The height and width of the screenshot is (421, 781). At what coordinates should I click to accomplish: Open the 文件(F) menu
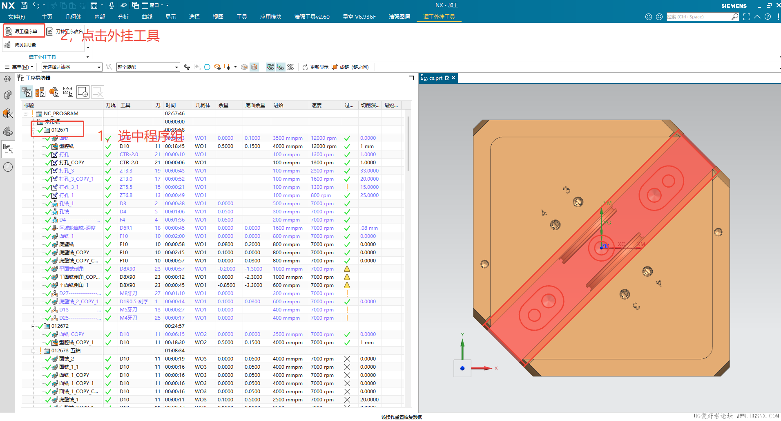pyautogui.click(x=16, y=17)
